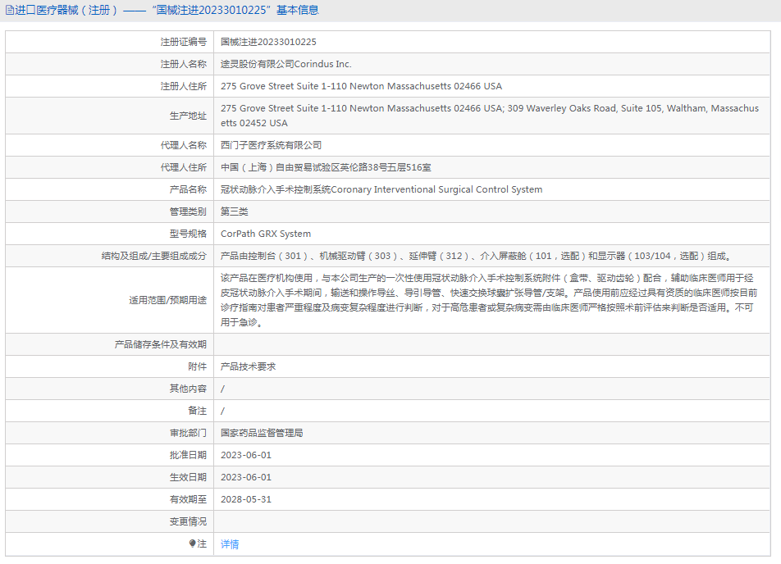Select the 注册人住所 address value
The image size is (781, 564).
361,86
